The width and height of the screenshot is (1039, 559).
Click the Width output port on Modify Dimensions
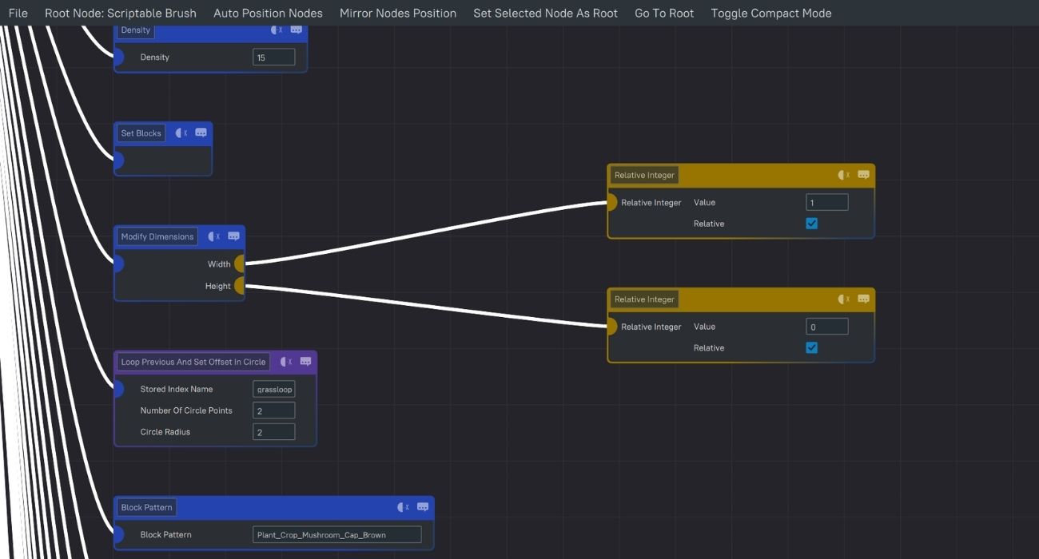click(x=239, y=264)
